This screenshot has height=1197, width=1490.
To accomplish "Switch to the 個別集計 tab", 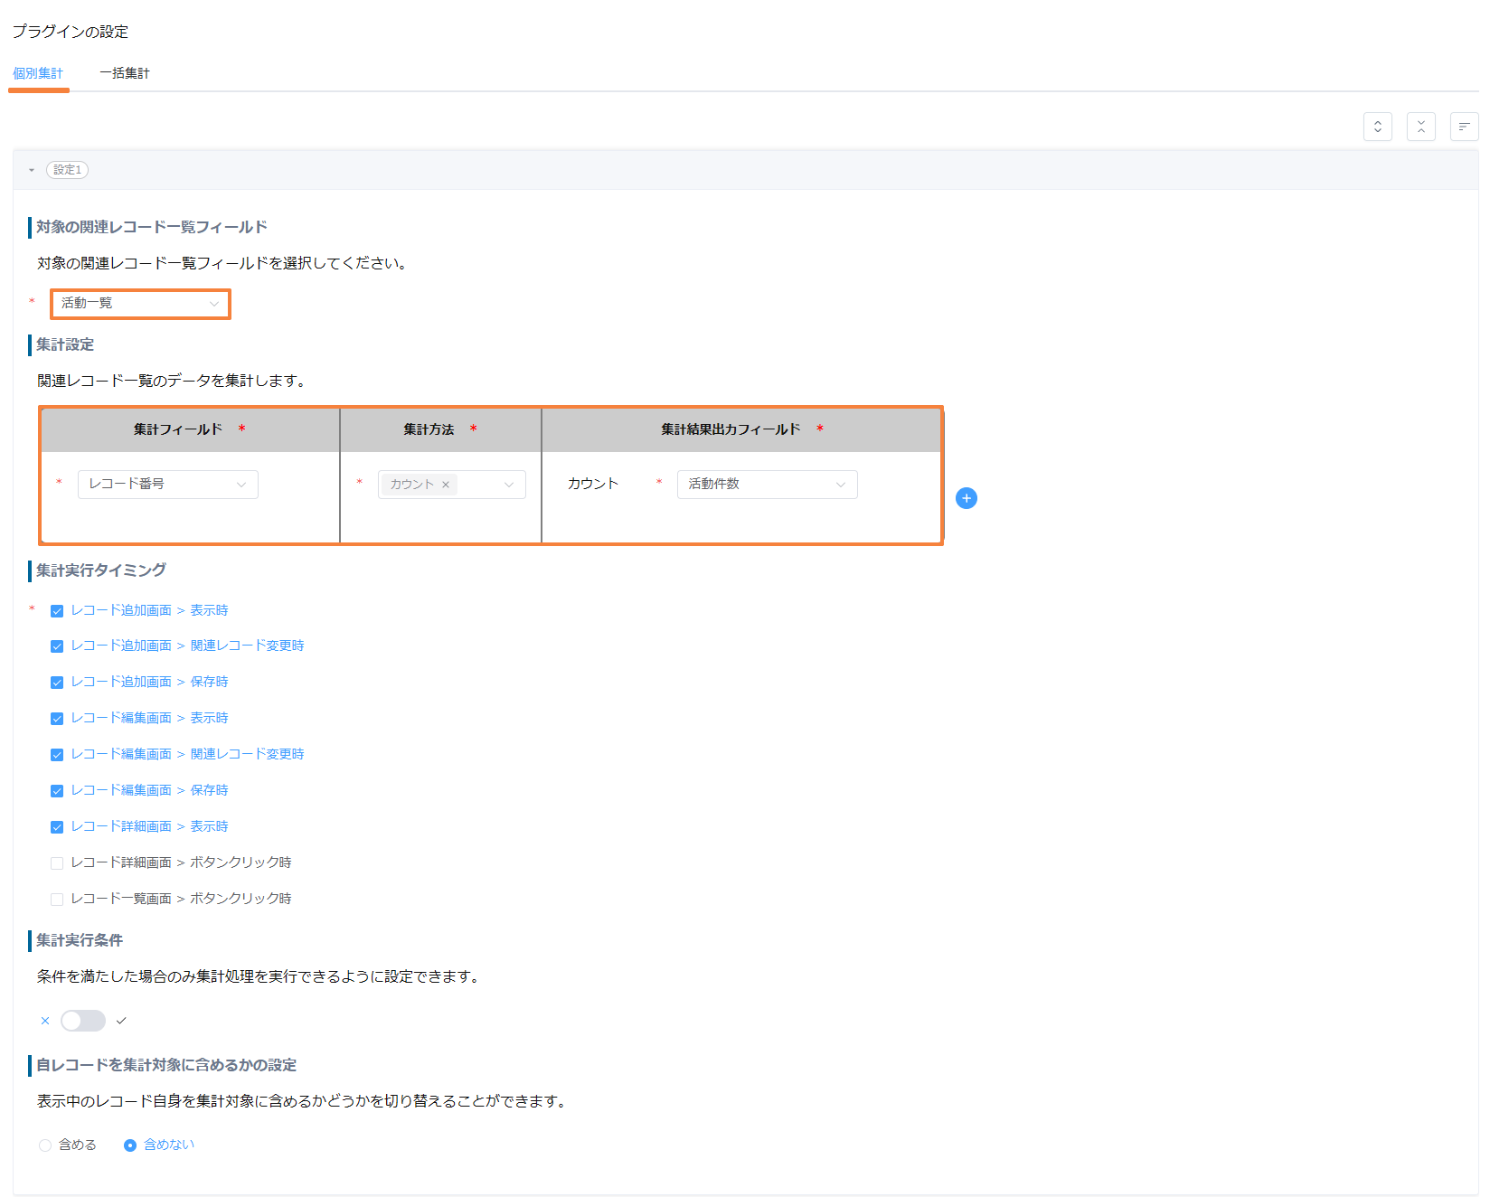I will pyautogui.click(x=38, y=73).
